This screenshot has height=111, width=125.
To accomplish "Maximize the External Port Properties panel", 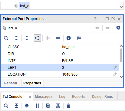I will pos(107,19).
